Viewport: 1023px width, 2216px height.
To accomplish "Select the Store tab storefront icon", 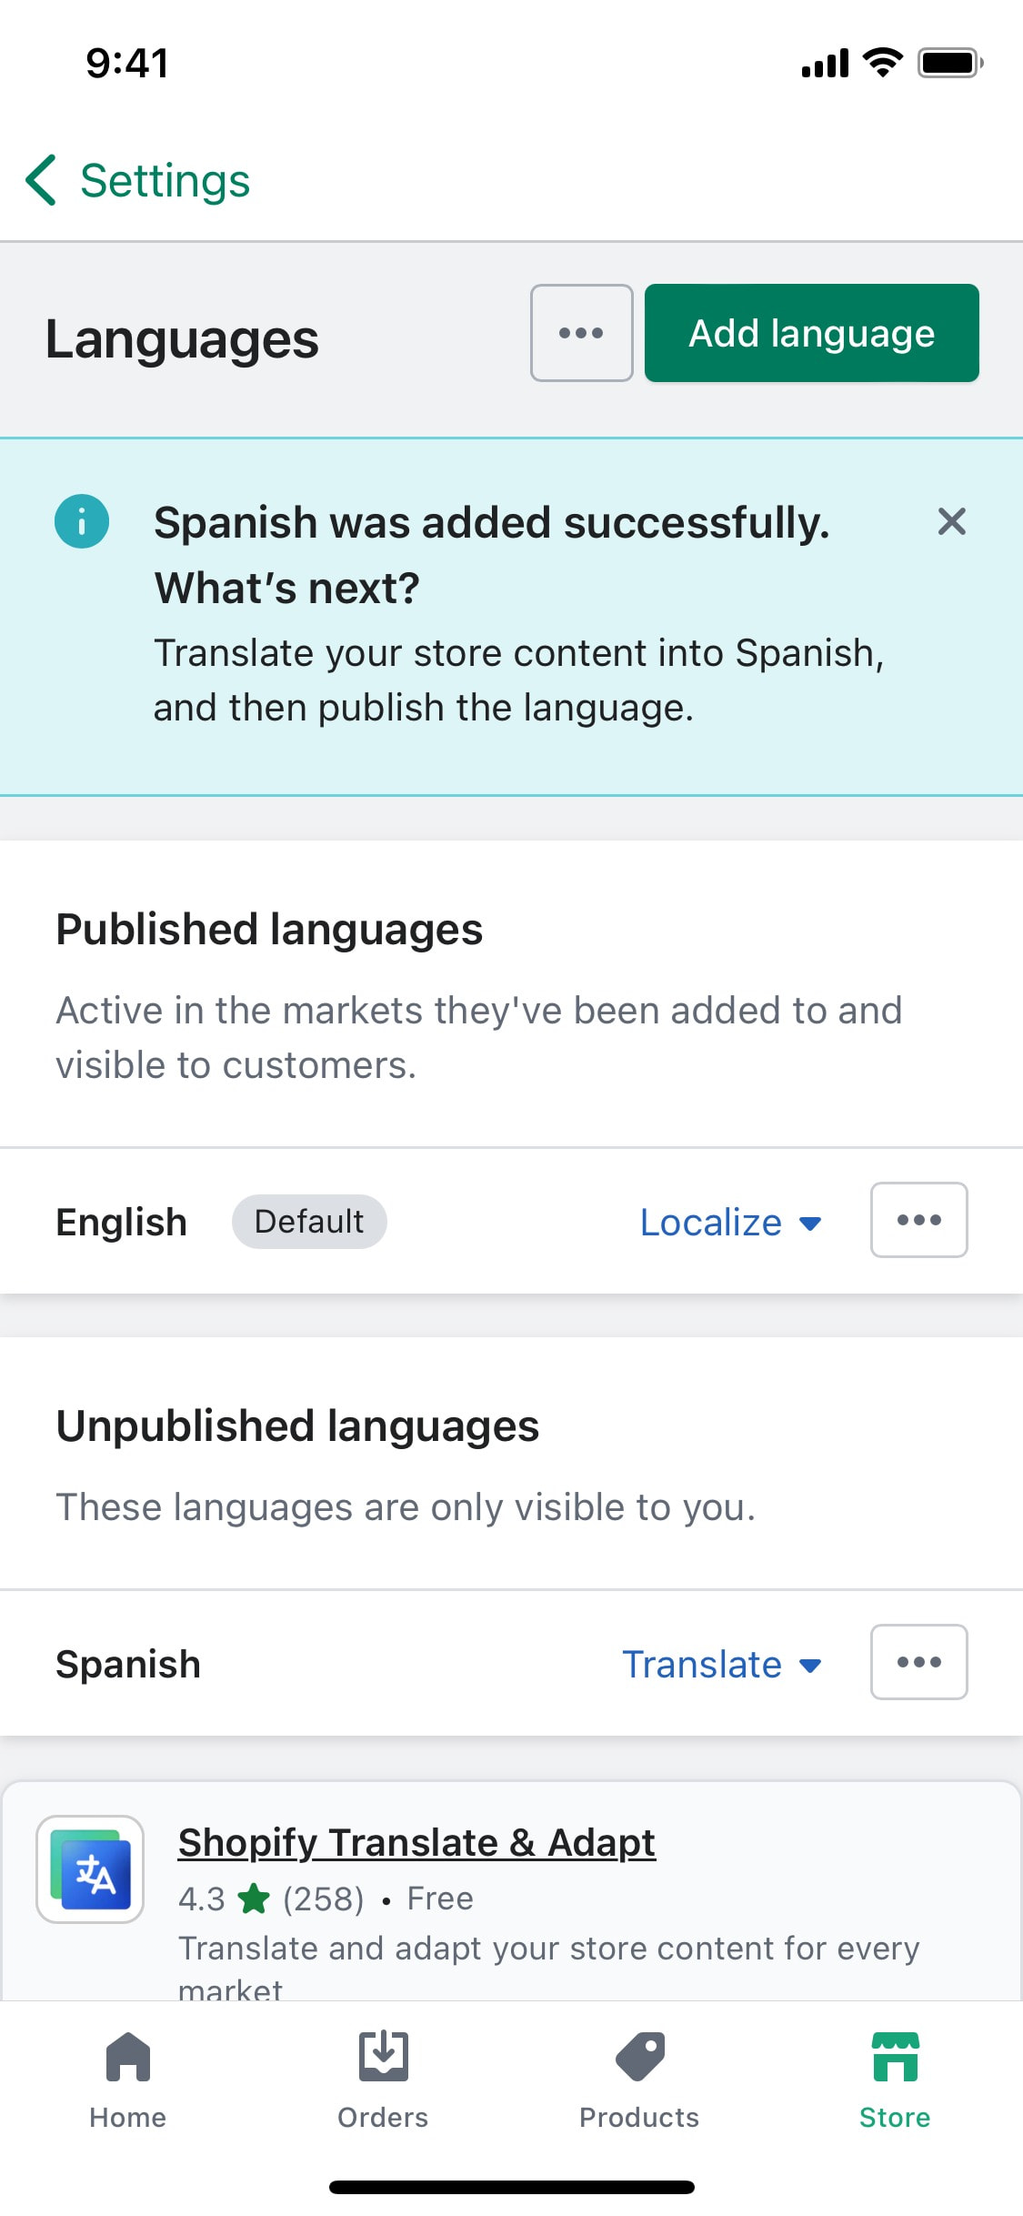I will point(895,2057).
